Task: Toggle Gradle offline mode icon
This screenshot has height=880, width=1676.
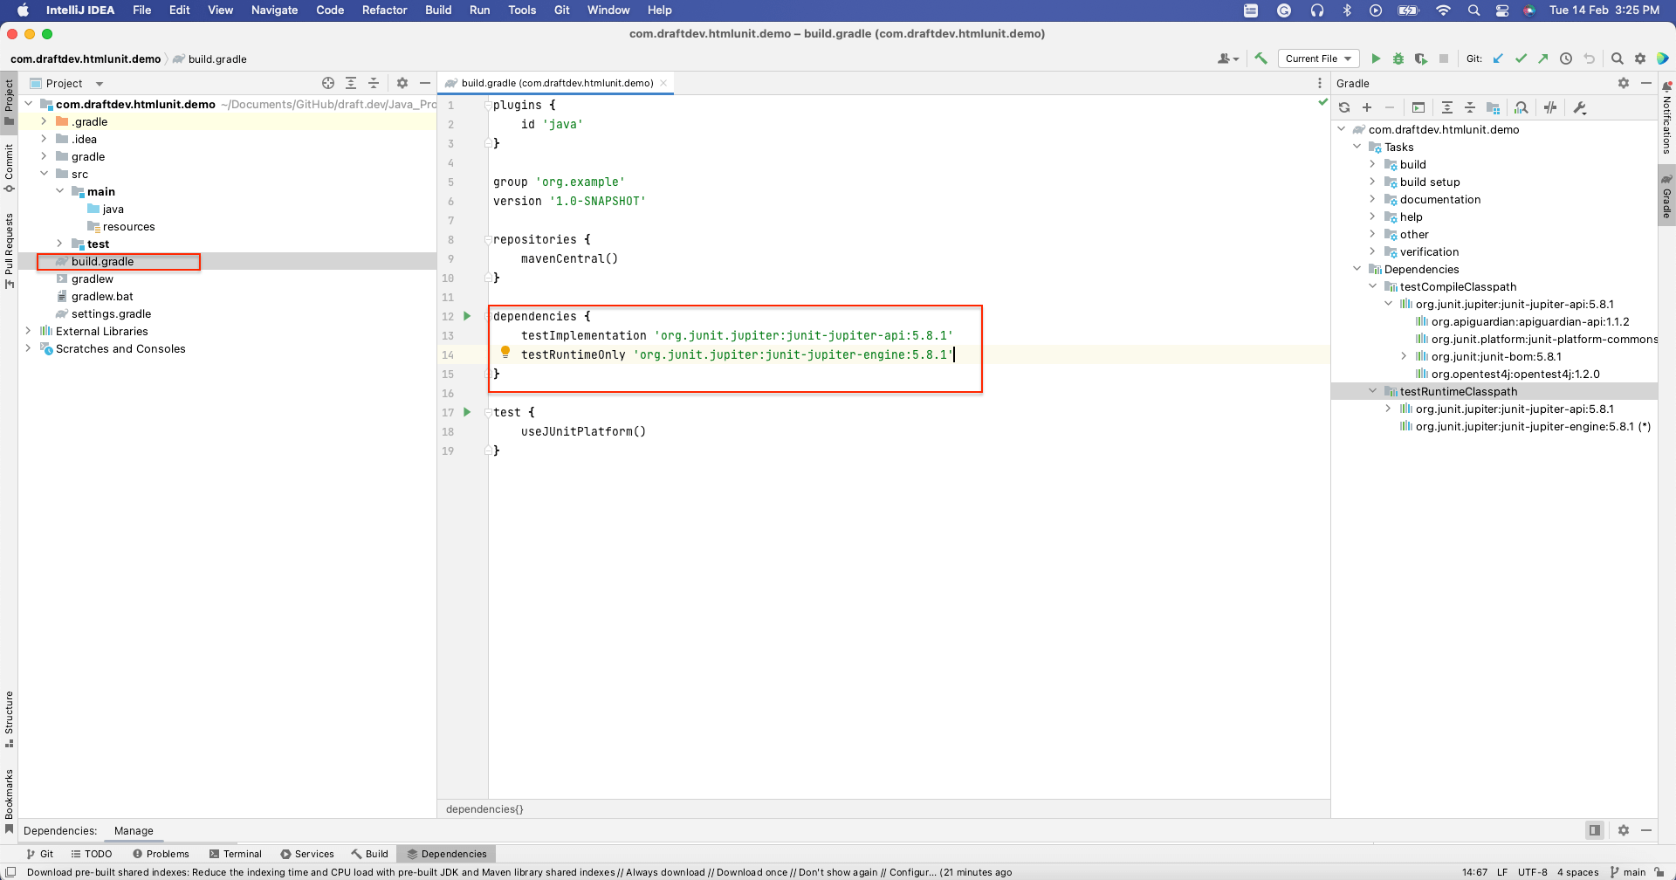Action: 1550,107
